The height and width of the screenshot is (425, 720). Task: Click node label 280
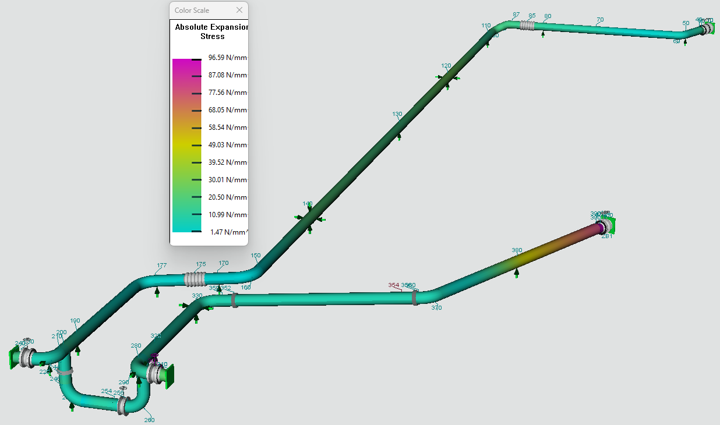136,346
